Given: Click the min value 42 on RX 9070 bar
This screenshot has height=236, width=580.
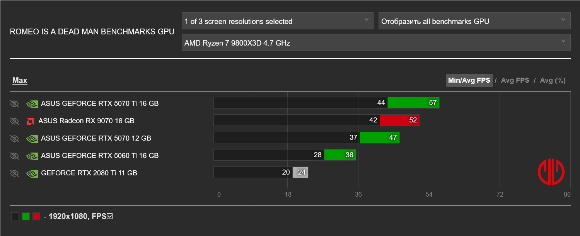Looking at the screenshot, I should (373, 120).
